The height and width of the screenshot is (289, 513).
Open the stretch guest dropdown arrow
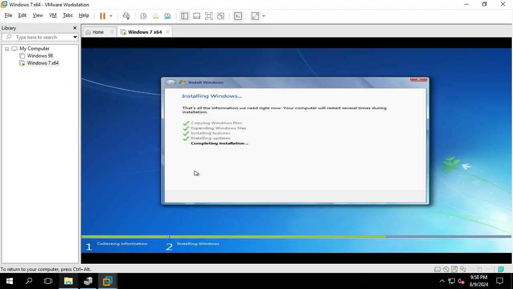[264, 16]
